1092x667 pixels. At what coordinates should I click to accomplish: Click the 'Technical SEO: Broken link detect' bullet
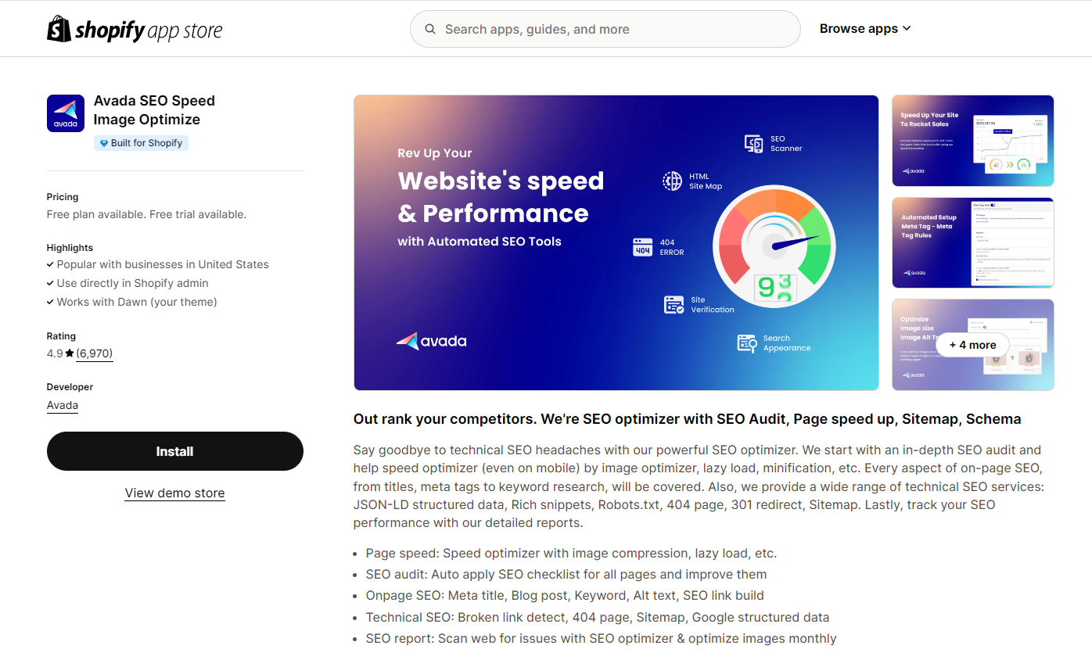click(598, 617)
